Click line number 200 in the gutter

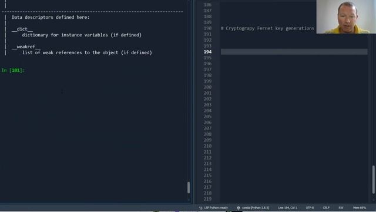point(207,87)
